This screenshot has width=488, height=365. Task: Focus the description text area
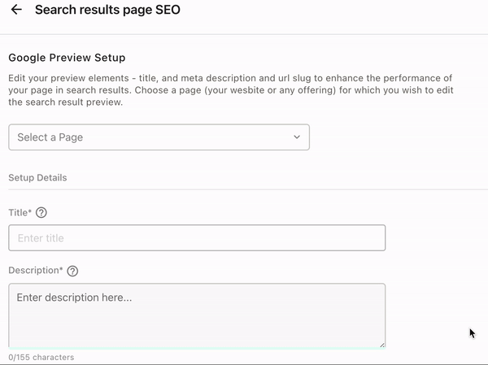197,315
